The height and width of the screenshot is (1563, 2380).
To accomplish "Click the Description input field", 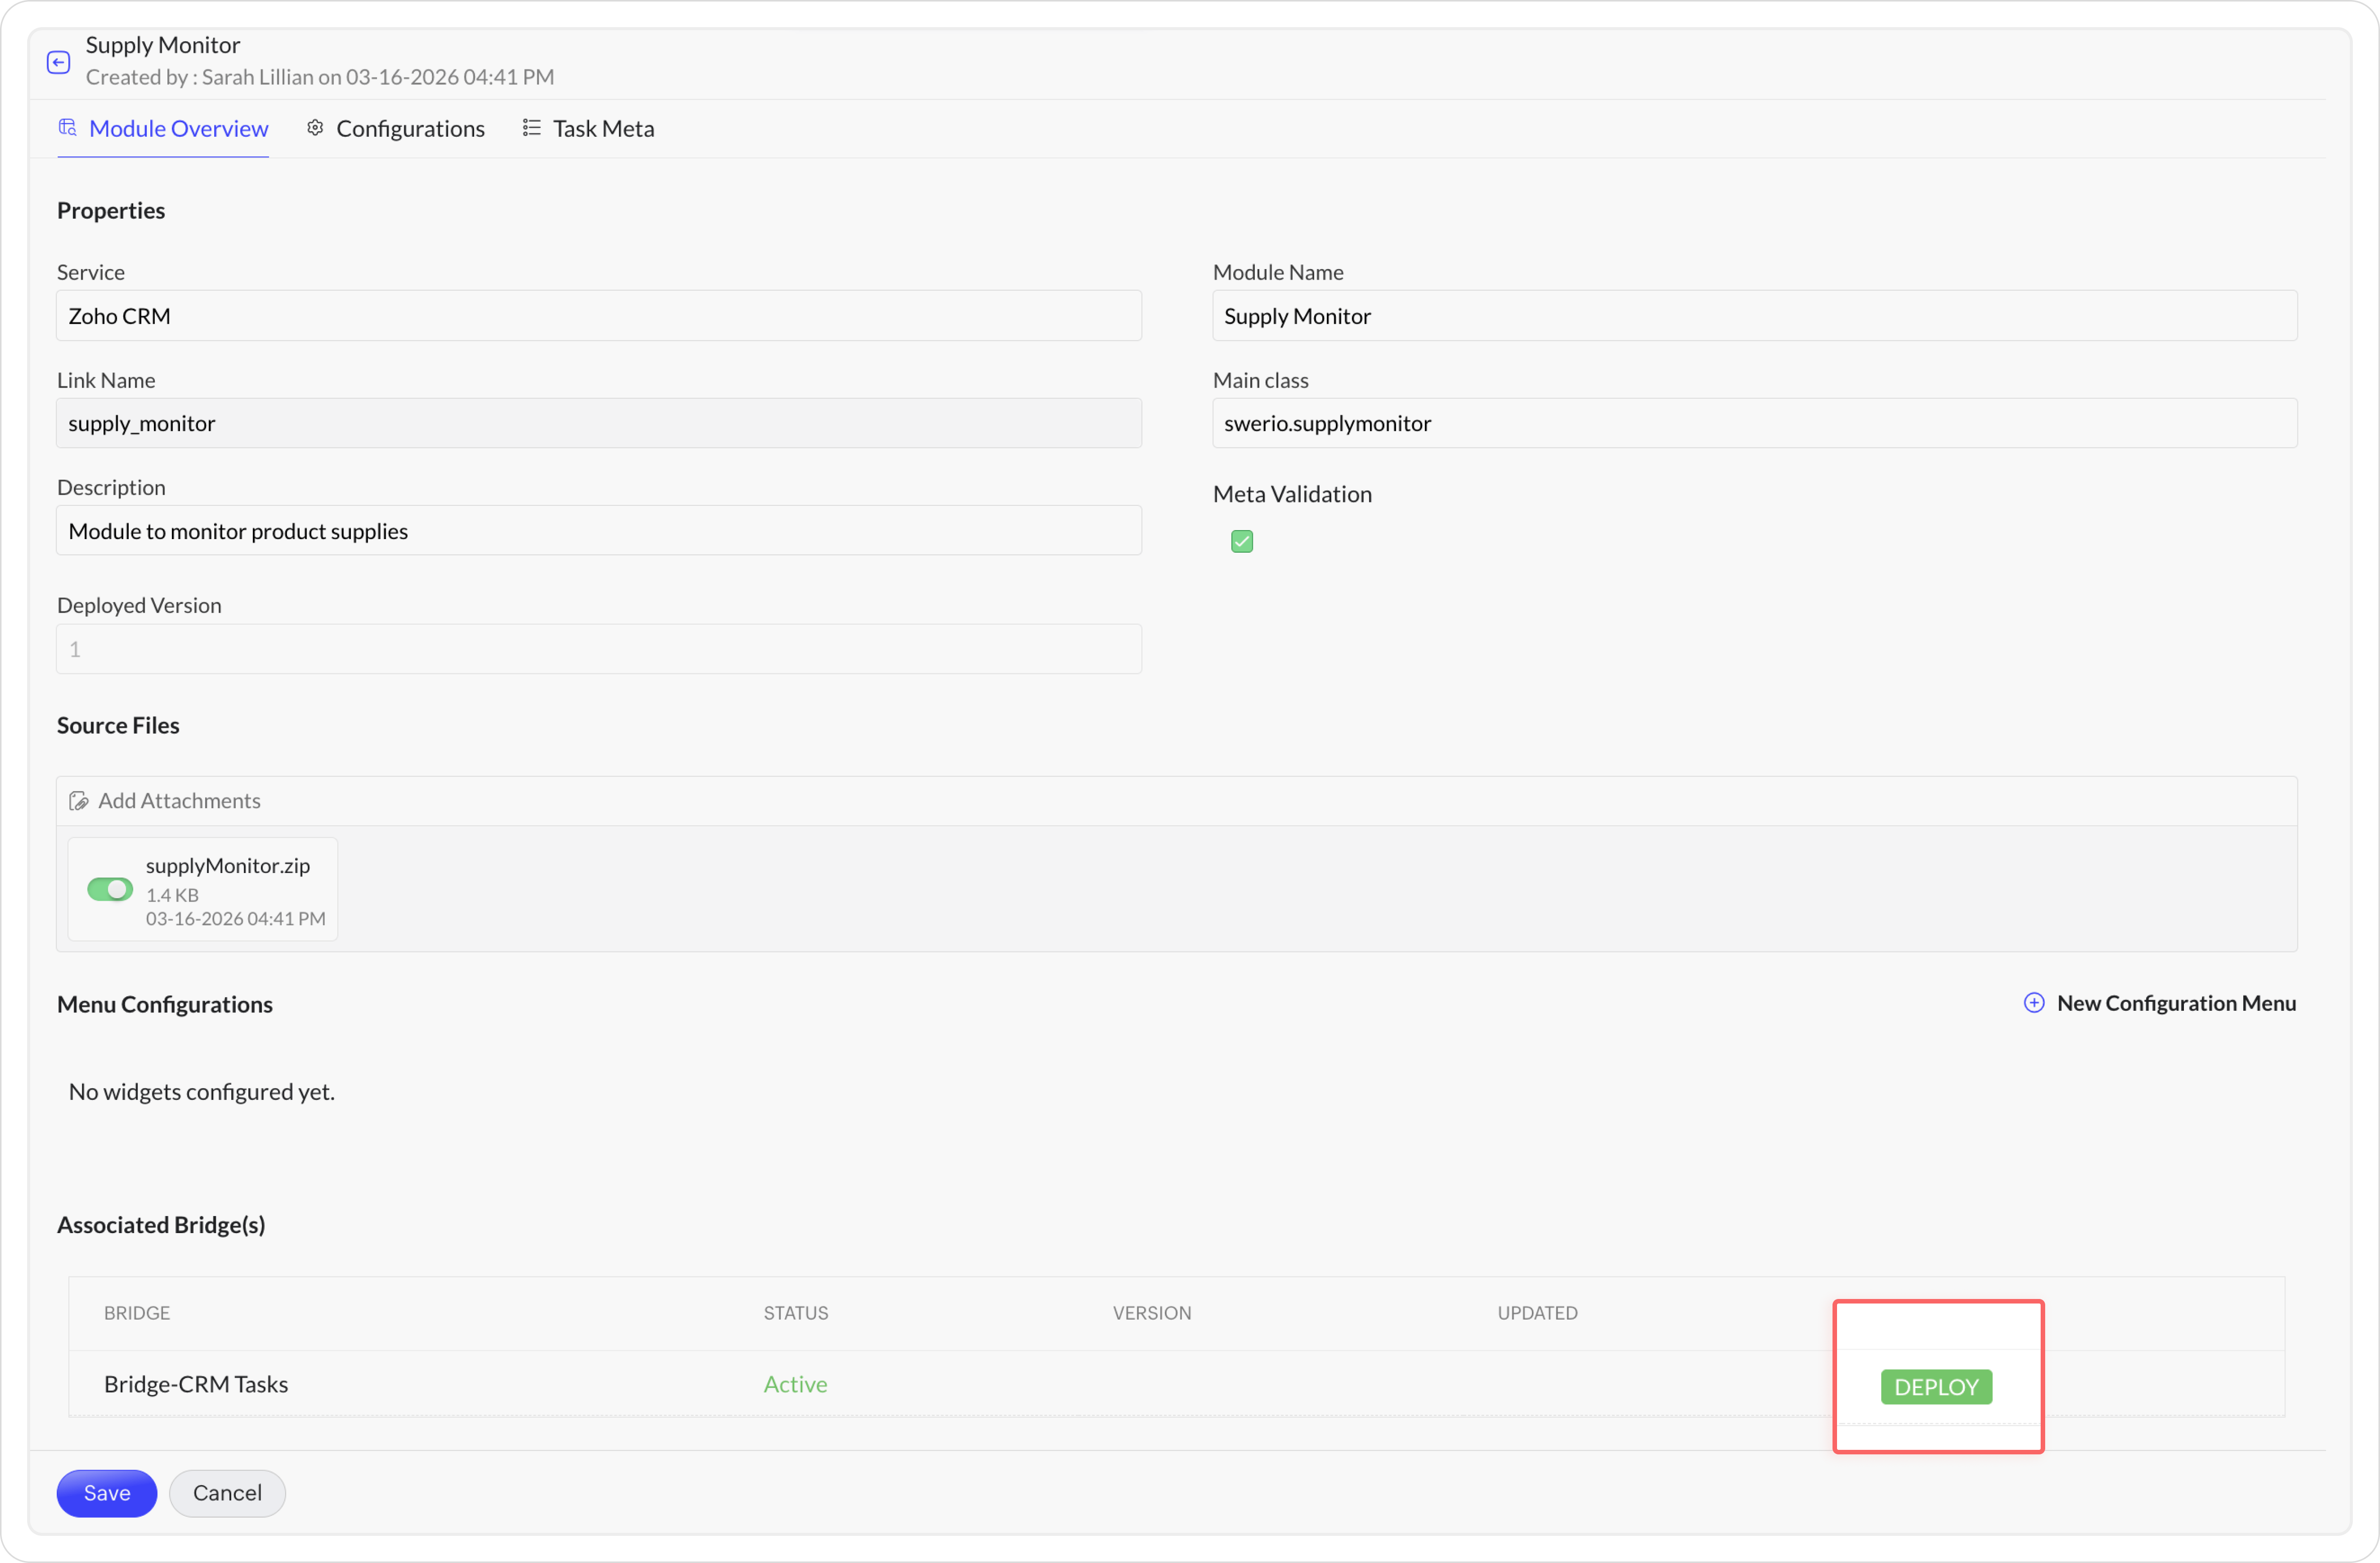I will click(x=598, y=531).
